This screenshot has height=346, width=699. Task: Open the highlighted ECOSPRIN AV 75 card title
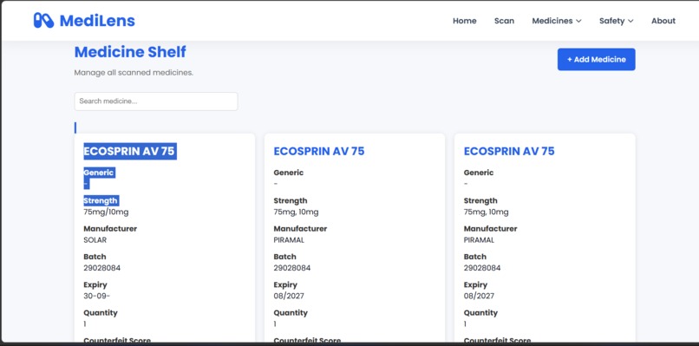[x=129, y=151]
